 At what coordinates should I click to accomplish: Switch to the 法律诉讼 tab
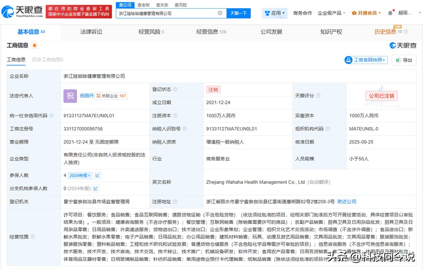tap(91, 32)
